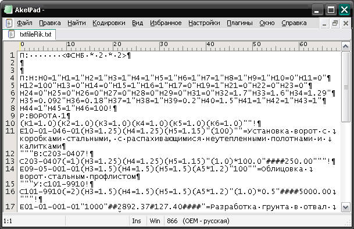Open the Найти menu
This screenshot has width=354, height=229.
[77, 23]
